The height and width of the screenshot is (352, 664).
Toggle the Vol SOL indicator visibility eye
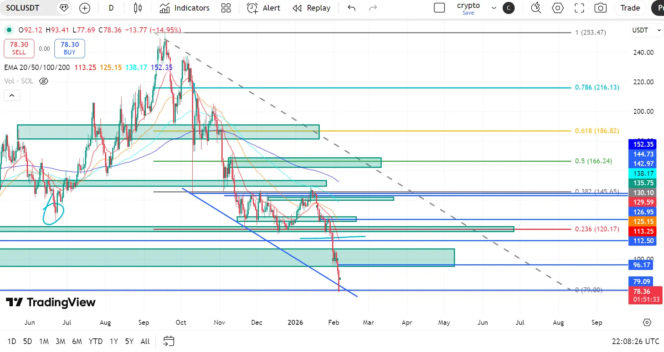pyautogui.click(x=44, y=81)
